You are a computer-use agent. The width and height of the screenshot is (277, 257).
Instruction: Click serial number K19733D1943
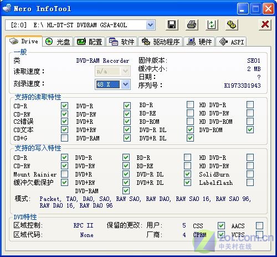(242, 85)
